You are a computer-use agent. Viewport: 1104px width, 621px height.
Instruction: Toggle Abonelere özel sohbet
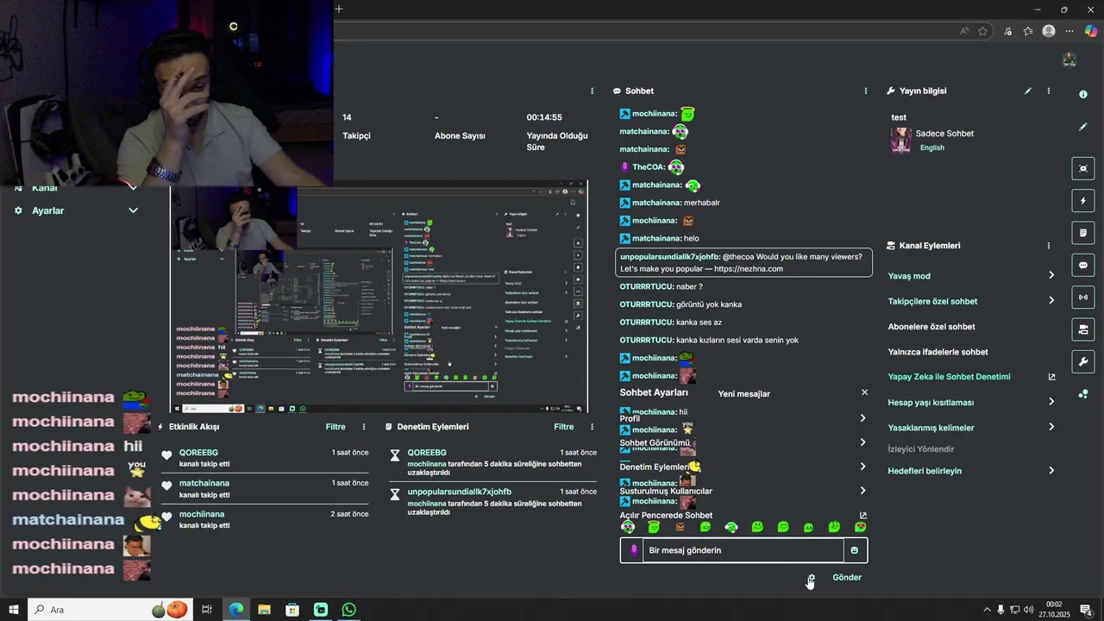tap(931, 327)
